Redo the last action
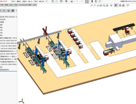The height and width of the screenshot is (104, 136). pos(82,1)
